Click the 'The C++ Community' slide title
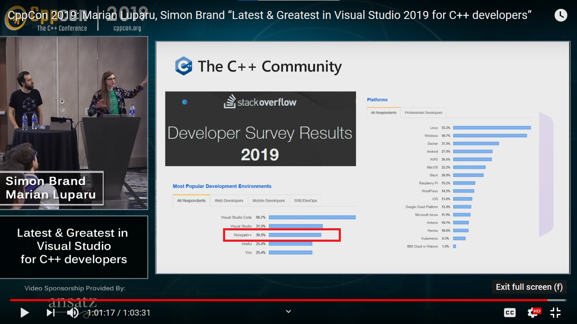Viewport: 577px width, 324px height. (x=269, y=66)
